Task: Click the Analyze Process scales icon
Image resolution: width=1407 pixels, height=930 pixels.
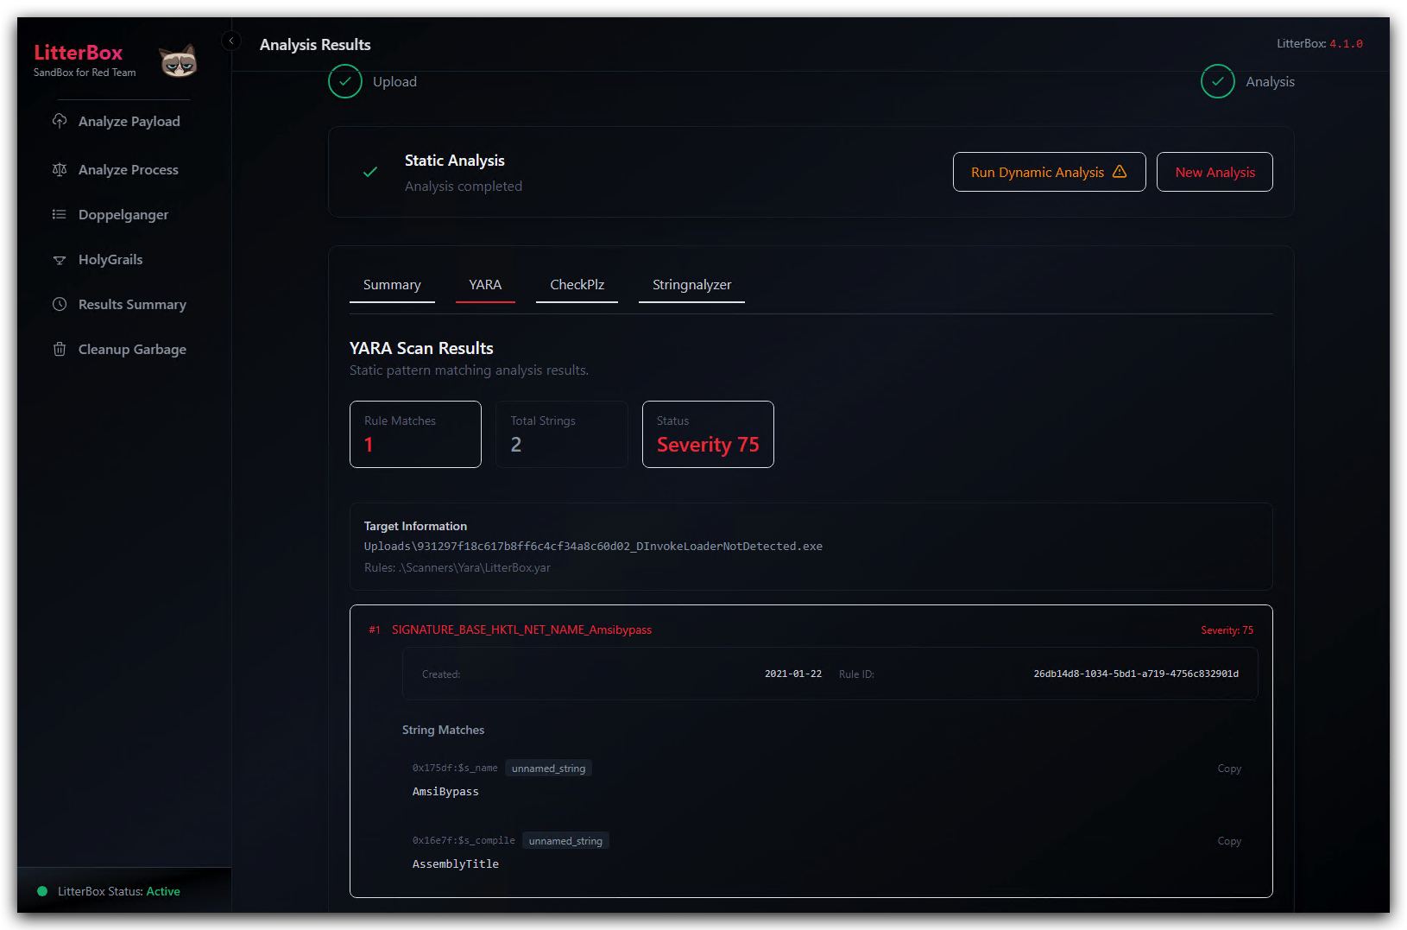Action: [60, 169]
